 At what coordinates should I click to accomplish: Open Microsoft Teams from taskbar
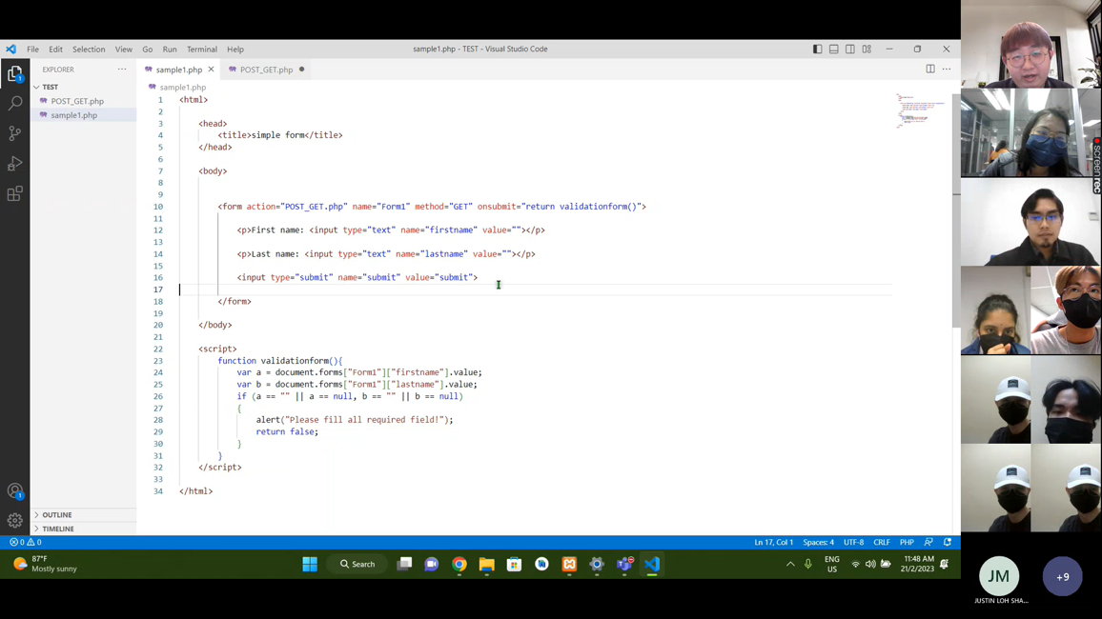tap(624, 565)
